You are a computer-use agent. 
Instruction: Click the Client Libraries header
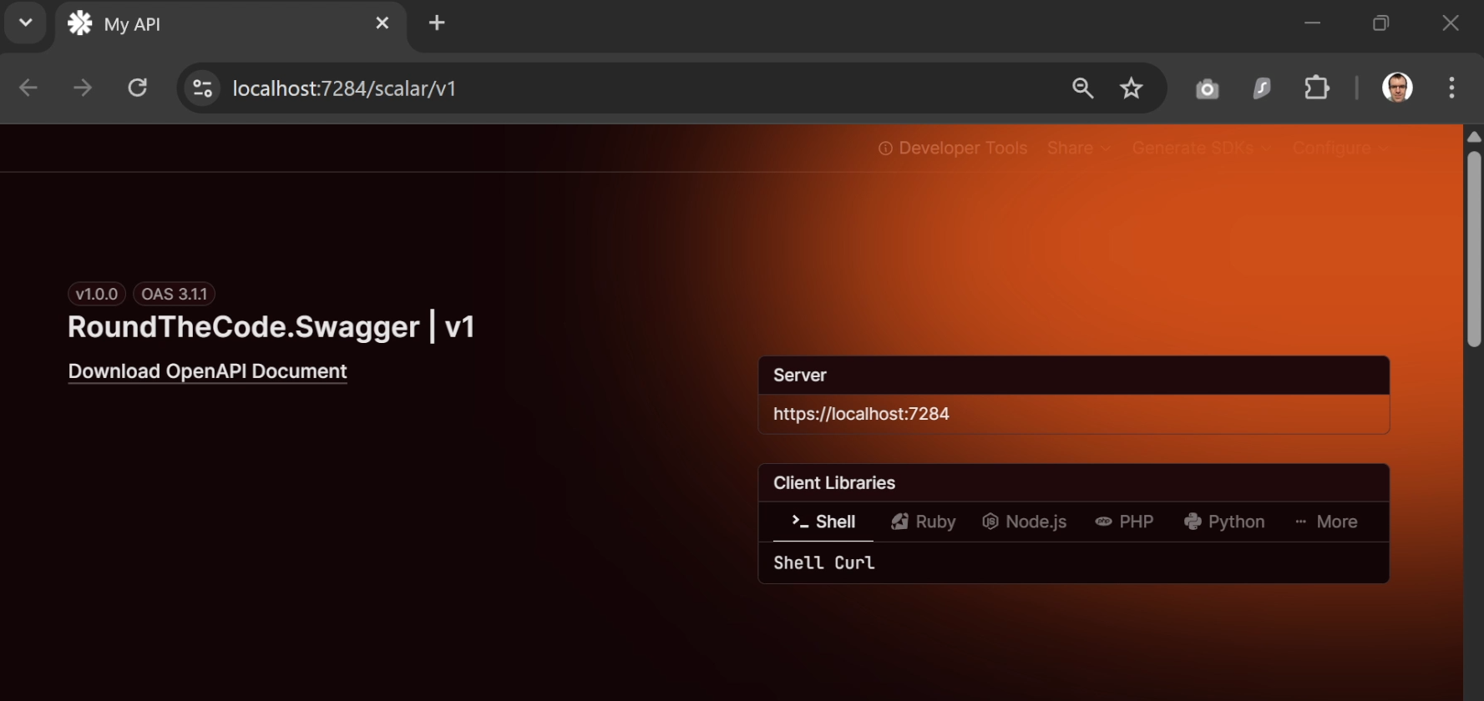(x=1074, y=483)
